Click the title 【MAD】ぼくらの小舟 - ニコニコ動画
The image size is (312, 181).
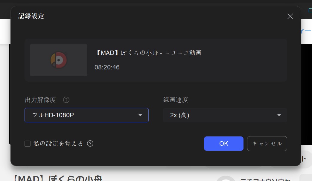pyautogui.click(x=148, y=53)
